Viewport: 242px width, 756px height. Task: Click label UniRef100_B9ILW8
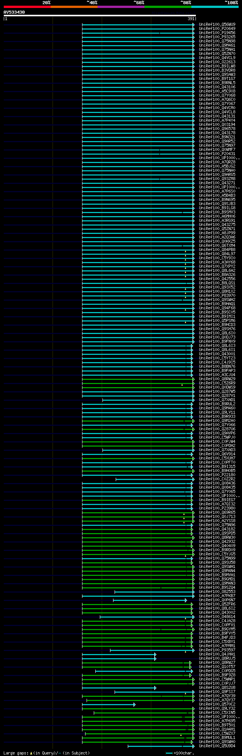217,66
